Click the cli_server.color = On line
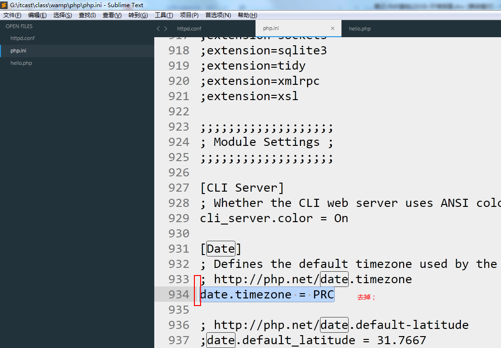This screenshot has height=348, width=501. pos(274,218)
